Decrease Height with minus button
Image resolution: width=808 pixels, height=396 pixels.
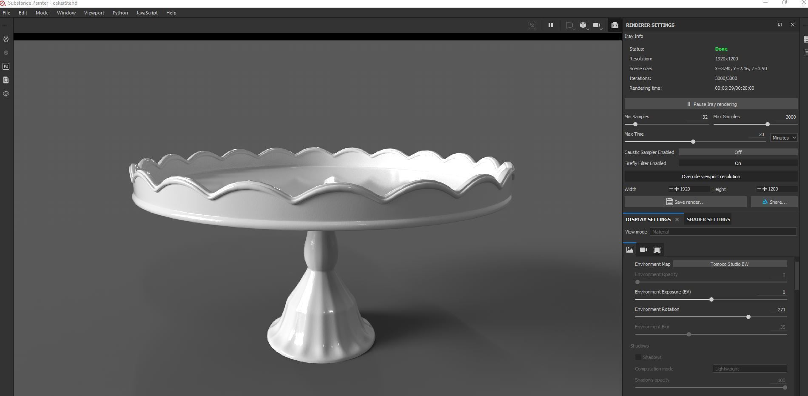click(759, 189)
